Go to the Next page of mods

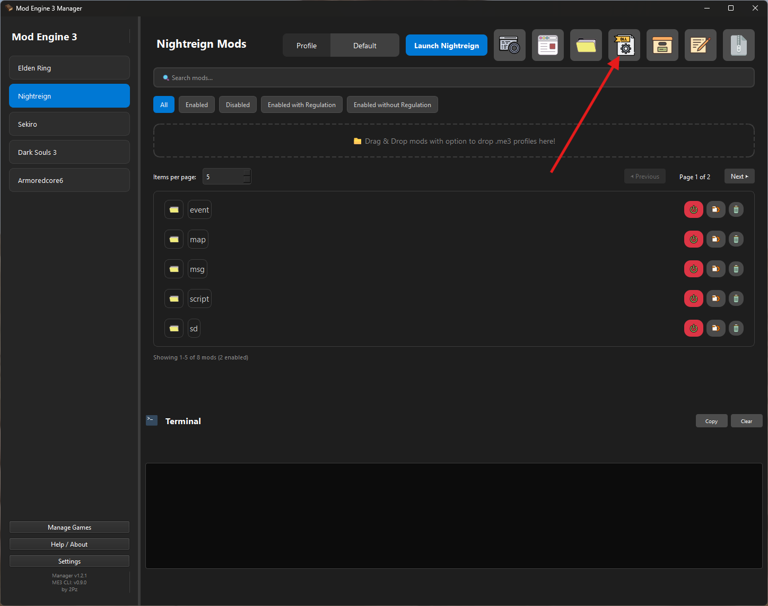[x=739, y=177]
